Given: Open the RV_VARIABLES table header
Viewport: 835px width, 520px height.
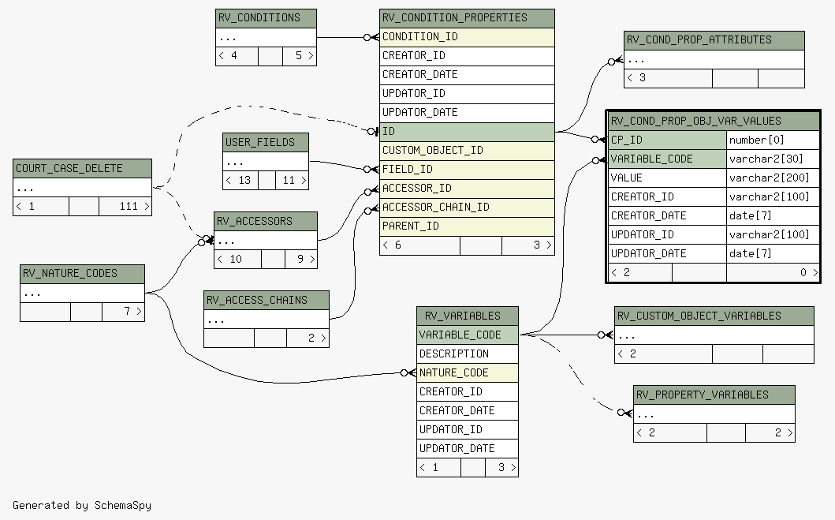Looking at the screenshot, I should click(x=467, y=316).
